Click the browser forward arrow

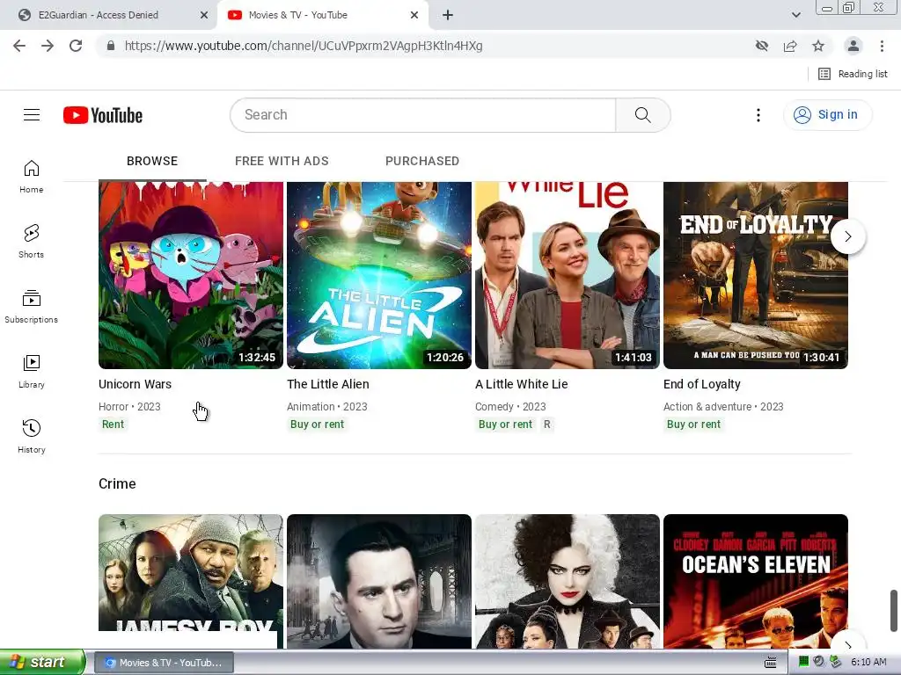coord(48,46)
